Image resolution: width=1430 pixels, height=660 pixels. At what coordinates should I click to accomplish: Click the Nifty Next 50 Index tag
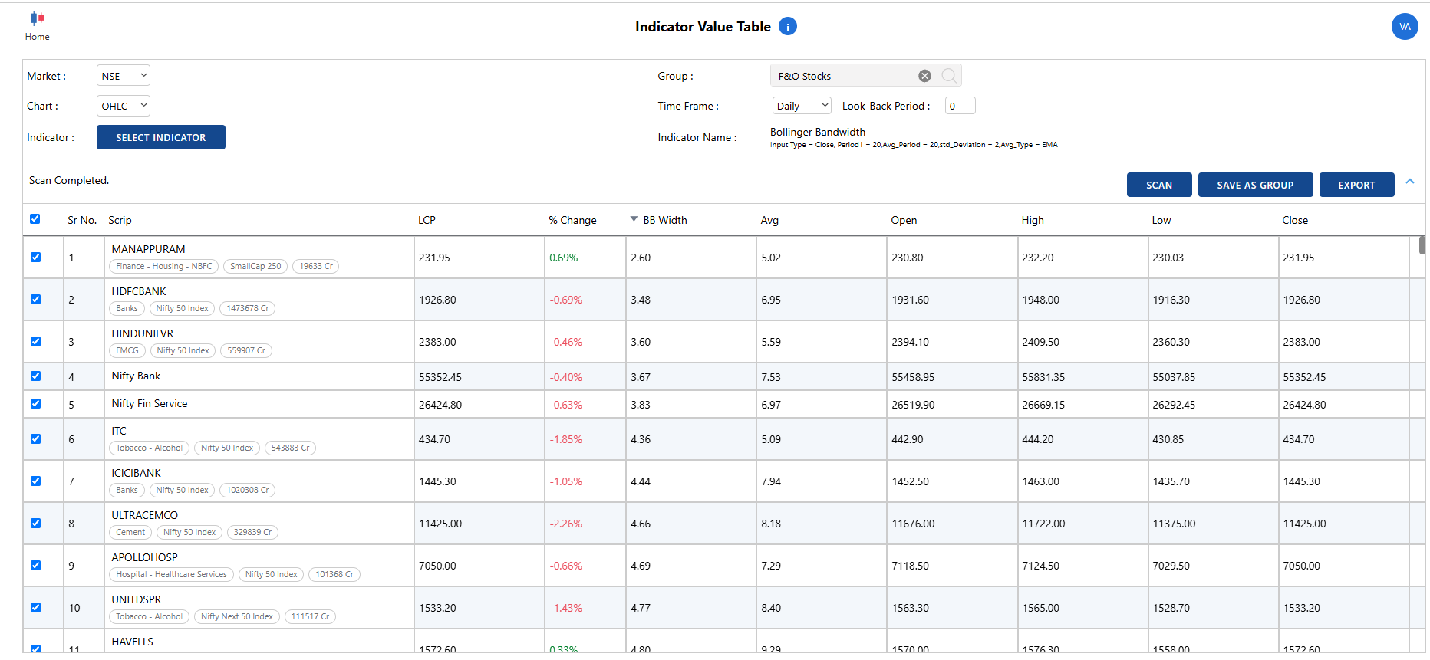(236, 616)
